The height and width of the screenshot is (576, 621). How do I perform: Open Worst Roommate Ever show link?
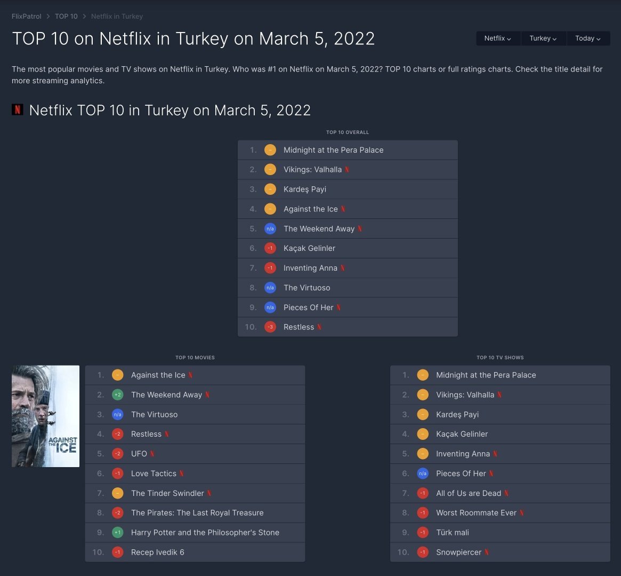click(x=476, y=512)
